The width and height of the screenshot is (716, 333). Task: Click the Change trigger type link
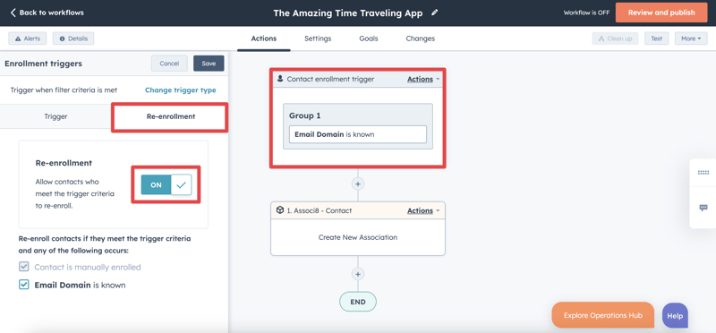click(181, 90)
